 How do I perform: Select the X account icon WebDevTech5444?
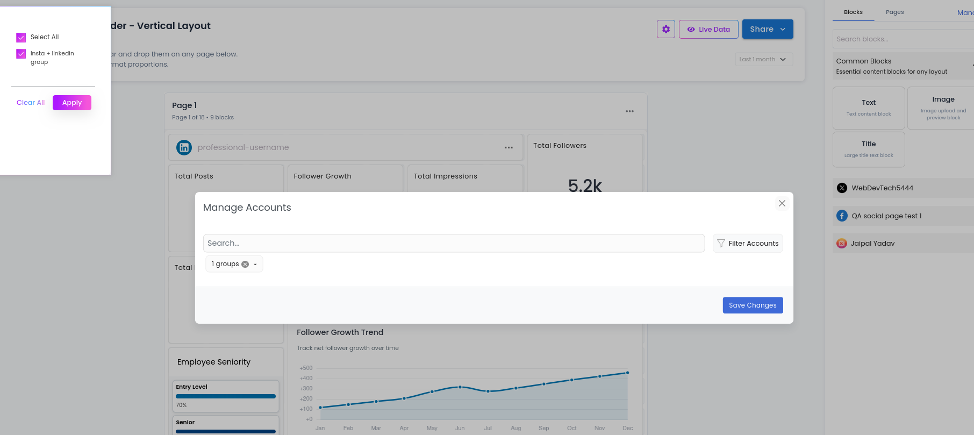coord(842,188)
